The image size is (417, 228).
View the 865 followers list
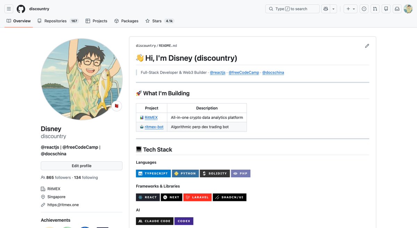(58, 177)
